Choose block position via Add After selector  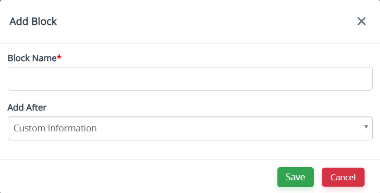pos(190,128)
